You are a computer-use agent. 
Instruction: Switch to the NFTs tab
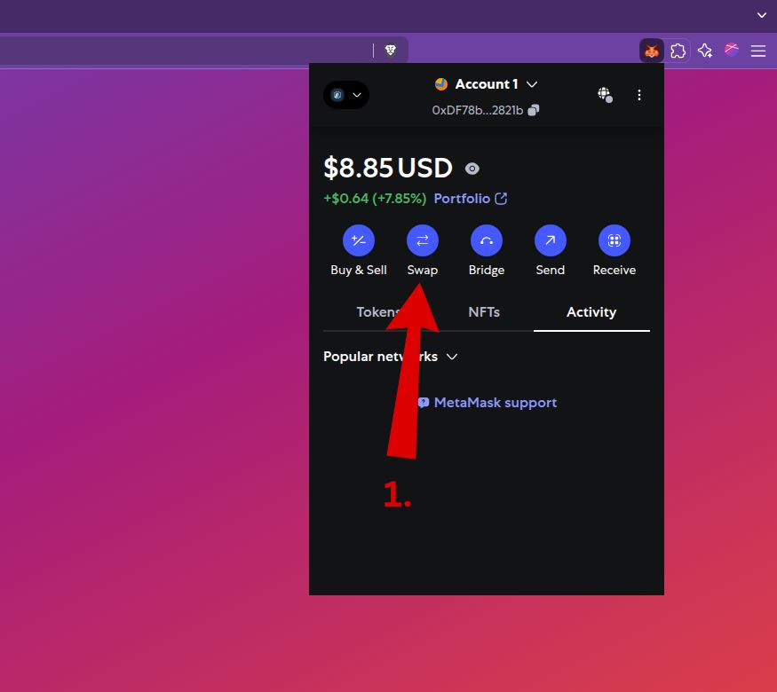point(484,312)
